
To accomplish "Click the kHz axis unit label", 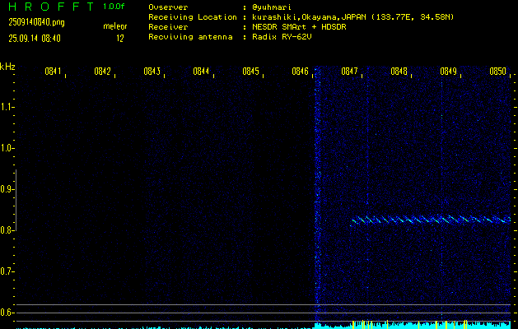I will [x=7, y=67].
